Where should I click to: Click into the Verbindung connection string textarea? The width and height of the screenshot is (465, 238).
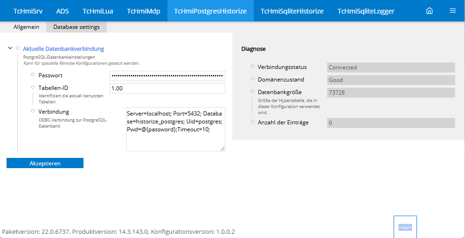(175, 129)
